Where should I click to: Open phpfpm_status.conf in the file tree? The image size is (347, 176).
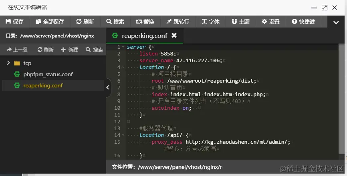tap(48, 74)
